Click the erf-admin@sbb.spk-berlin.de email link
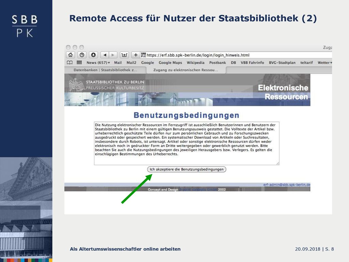 tap(287, 185)
